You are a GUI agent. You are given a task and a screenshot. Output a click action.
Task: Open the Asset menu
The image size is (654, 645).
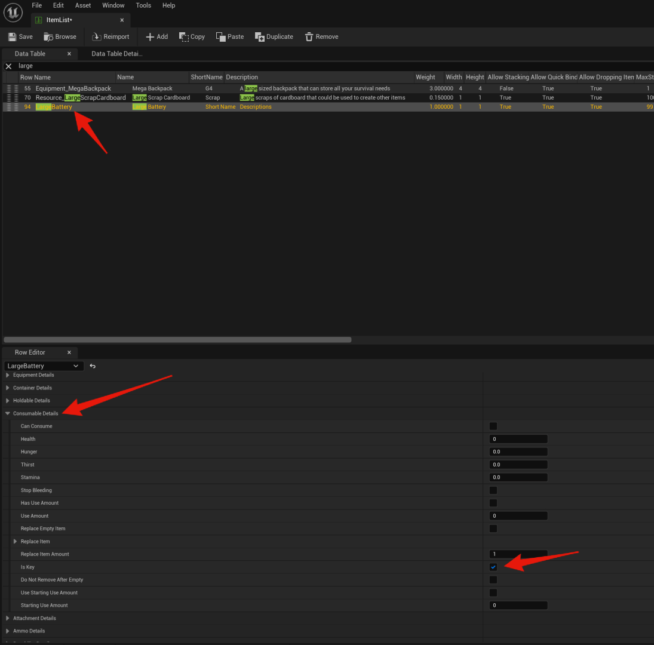pyautogui.click(x=83, y=5)
